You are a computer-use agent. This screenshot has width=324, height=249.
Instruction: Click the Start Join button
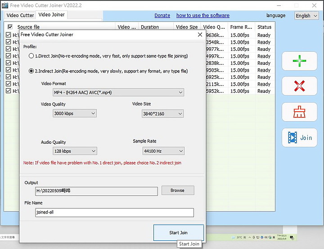[179, 233]
